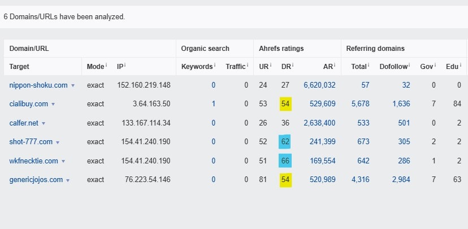Image resolution: width=468 pixels, height=229 pixels.
Task: Show info icon beside Dofollow header
Action: point(409,65)
